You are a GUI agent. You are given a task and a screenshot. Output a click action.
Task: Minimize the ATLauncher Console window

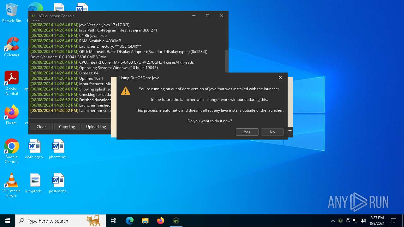tap(194, 16)
